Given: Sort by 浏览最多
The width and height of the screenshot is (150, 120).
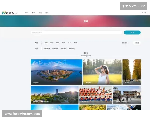Looking at the screenshot, I should pyautogui.click(x=47, y=49).
